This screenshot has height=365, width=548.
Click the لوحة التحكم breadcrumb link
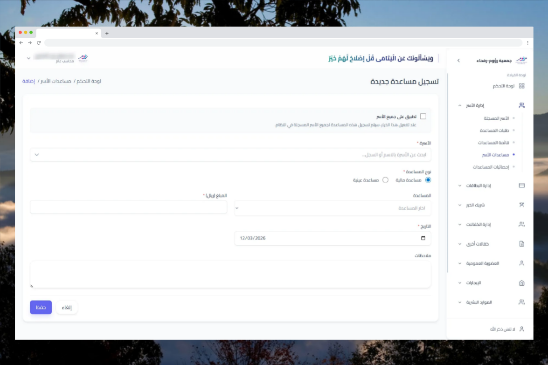pos(89,81)
